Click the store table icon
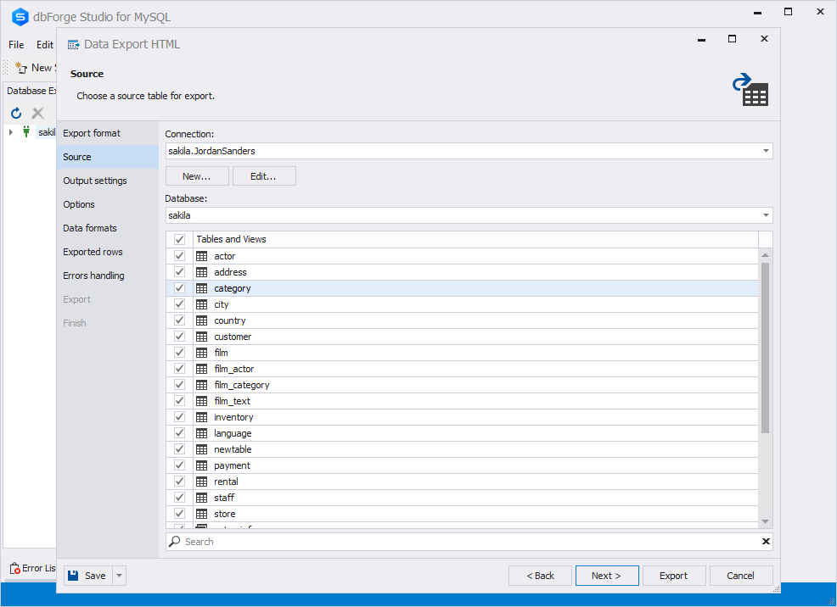 point(202,514)
